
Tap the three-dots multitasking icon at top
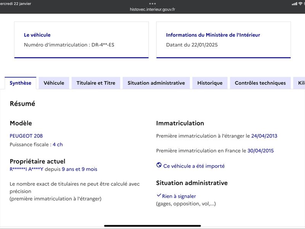(x=152, y=4)
